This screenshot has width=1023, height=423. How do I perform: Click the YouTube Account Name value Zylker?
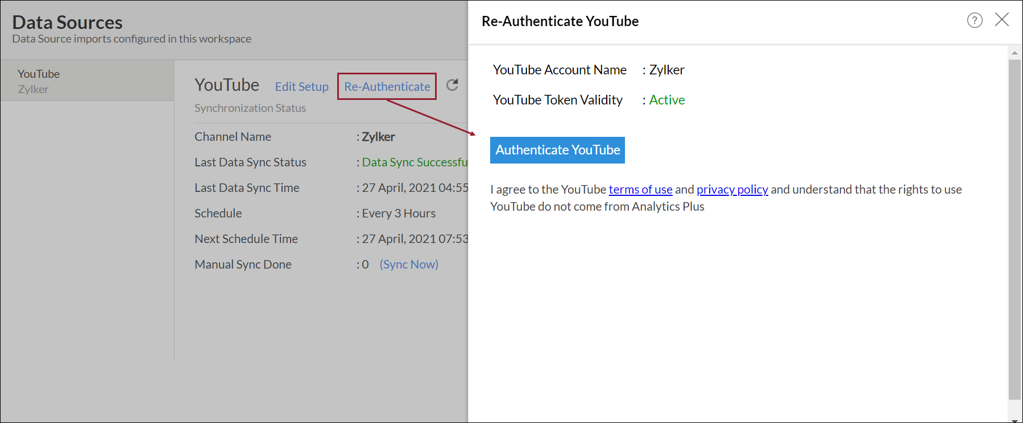click(x=666, y=70)
